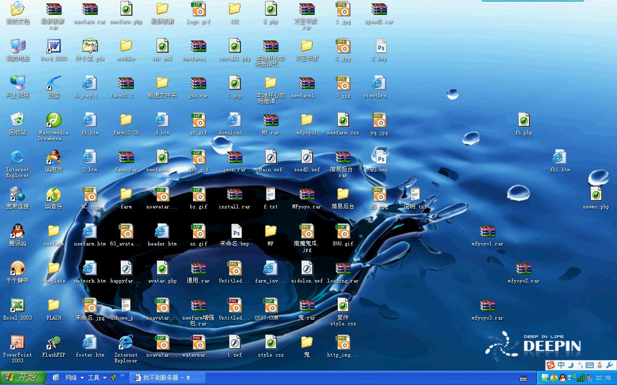This screenshot has height=385, width=617.
Task: Open the PowerPoint 2003 shortcut
Action: [17, 349]
